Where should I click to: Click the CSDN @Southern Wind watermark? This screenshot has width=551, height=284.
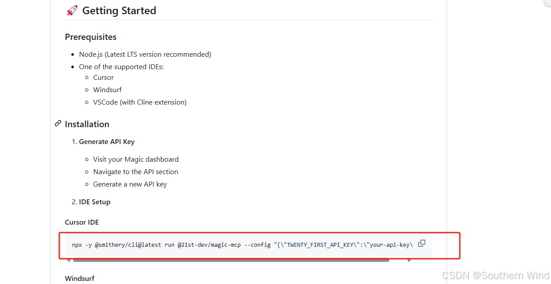pos(496,276)
